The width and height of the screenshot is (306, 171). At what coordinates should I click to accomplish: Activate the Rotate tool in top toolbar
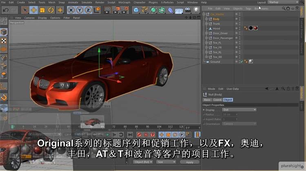coord(51,10)
